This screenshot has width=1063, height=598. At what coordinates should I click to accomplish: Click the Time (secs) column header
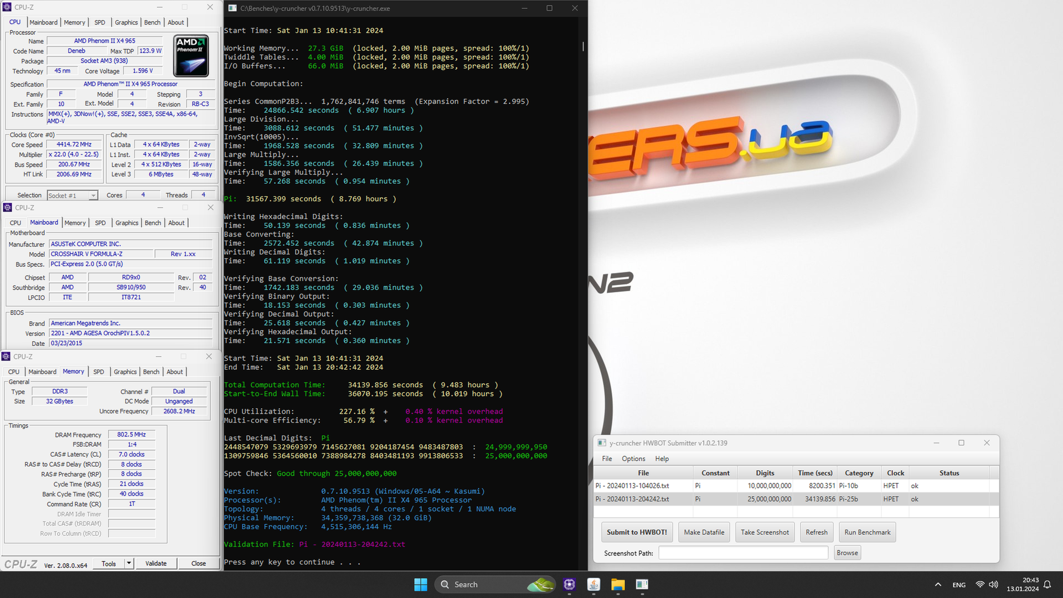point(815,473)
